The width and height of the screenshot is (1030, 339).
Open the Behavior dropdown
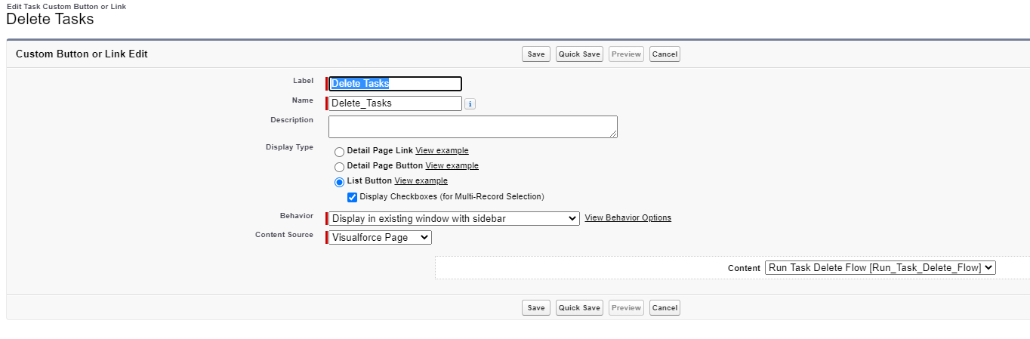[x=454, y=218]
